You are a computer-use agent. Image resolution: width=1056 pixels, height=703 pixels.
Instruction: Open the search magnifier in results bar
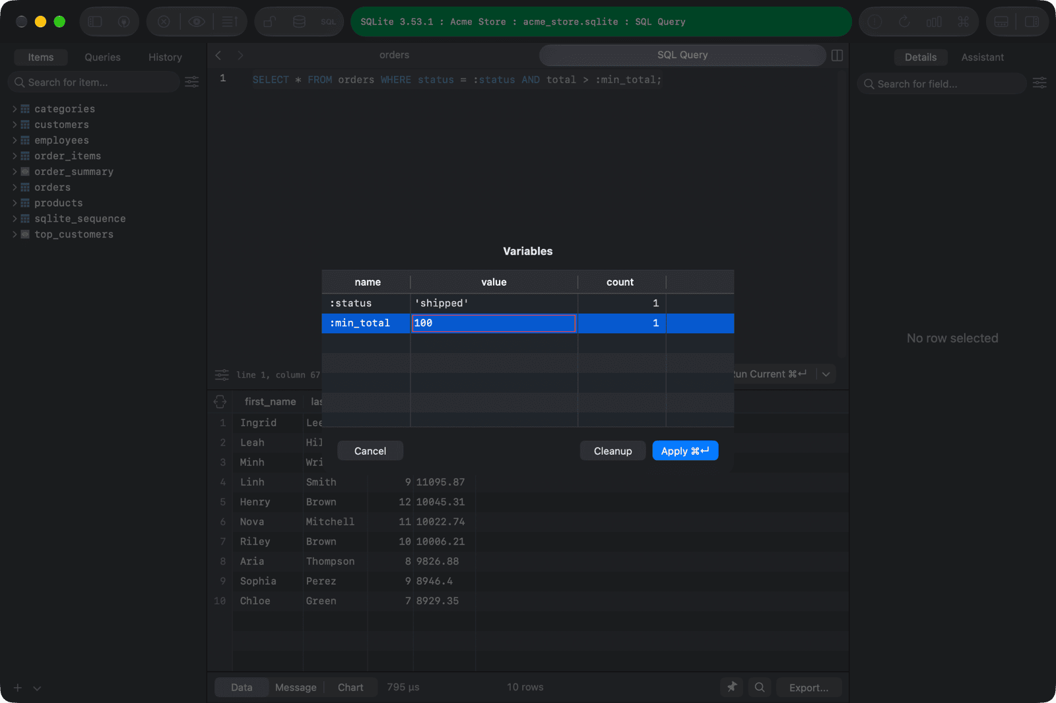tap(760, 687)
